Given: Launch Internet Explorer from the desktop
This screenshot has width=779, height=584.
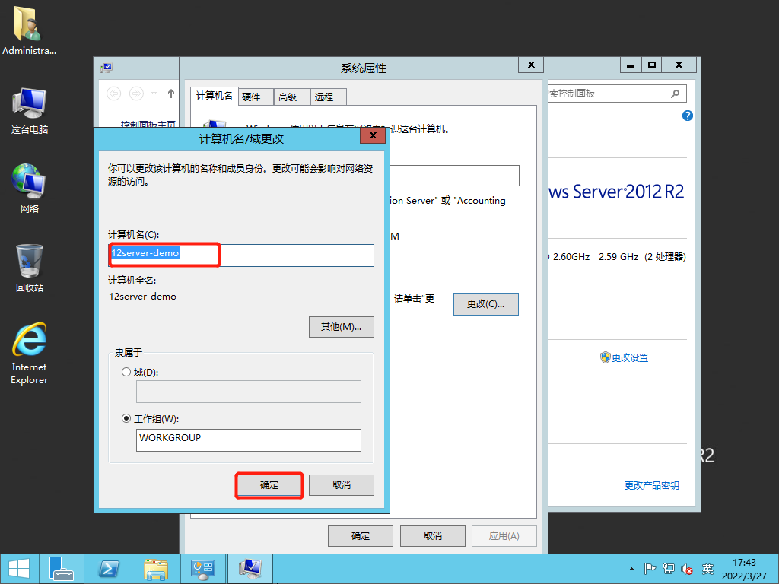Looking at the screenshot, I should 30,353.
